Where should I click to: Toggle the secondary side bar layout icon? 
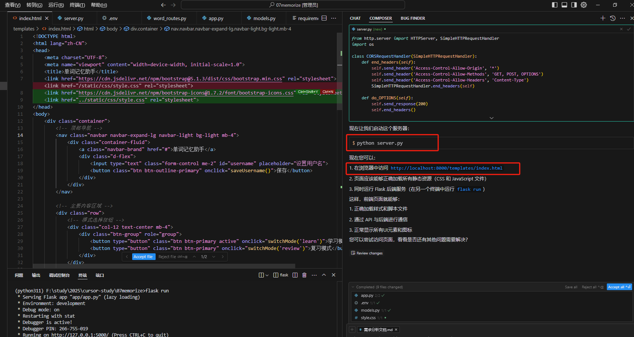click(x=574, y=5)
